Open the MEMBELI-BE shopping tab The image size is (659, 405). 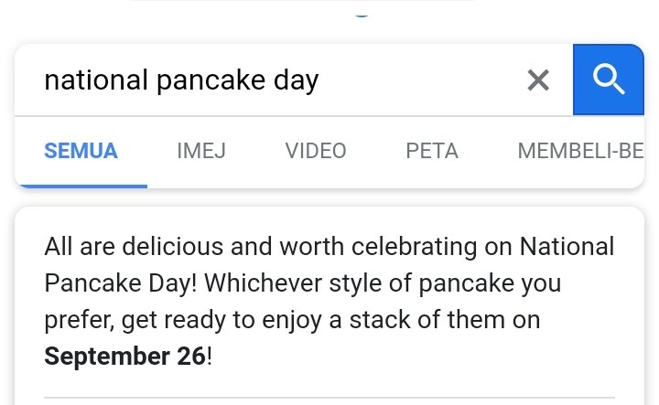580,151
